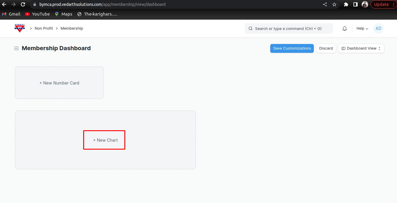Click the browser reload icon
This screenshot has height=203, width=397.
coord(23,4)
